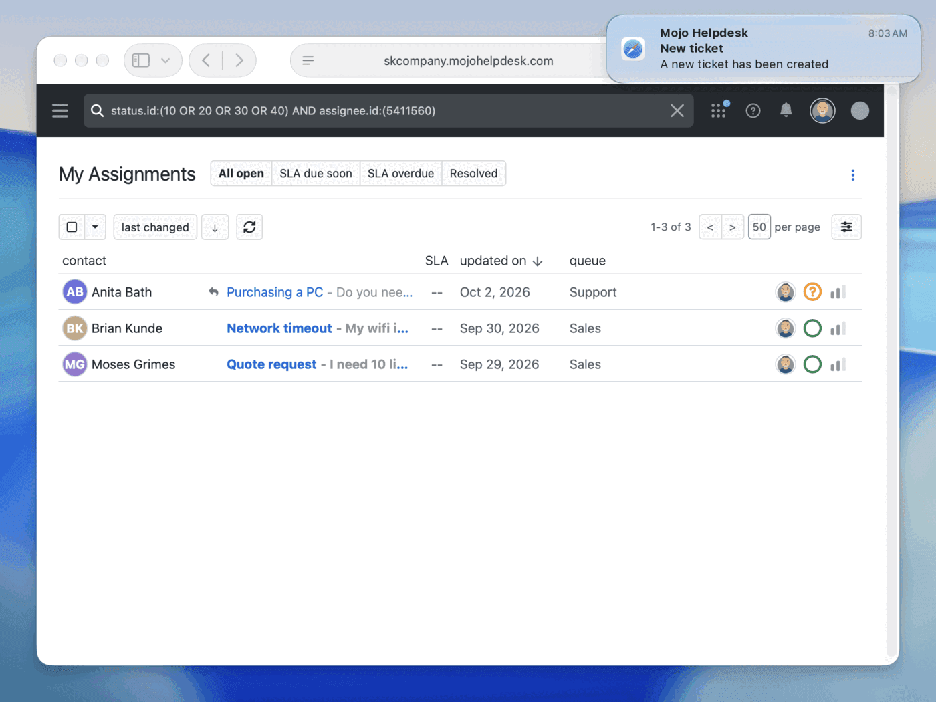Switch to the All open tab
Screen dimensions: 936x702
click(x=241, y=173)
